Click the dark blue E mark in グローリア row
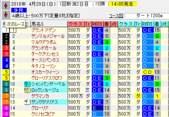Viewport: 169px width, 117px height. pyautogui.click(x=98, y=108)
